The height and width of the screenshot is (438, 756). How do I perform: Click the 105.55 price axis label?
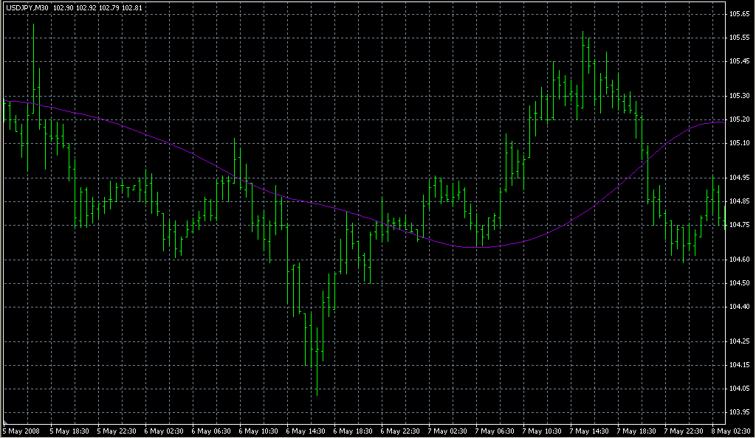(739, 38)
